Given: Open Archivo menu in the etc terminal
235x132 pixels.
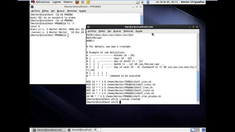Looking at the screenshot, I should click(x=92, y=31).
